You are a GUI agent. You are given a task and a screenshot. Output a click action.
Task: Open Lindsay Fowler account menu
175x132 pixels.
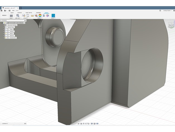tap(167, 10)
